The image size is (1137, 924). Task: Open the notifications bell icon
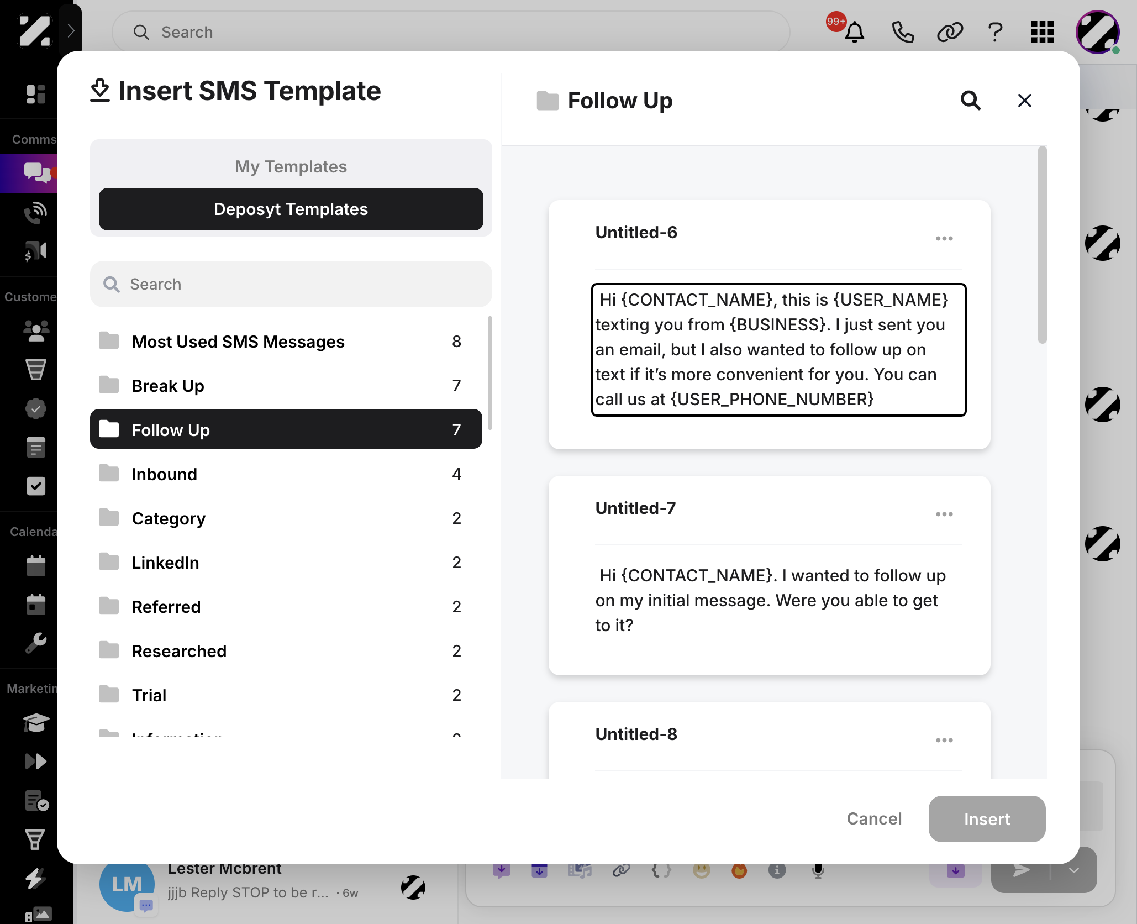(854, 32)
